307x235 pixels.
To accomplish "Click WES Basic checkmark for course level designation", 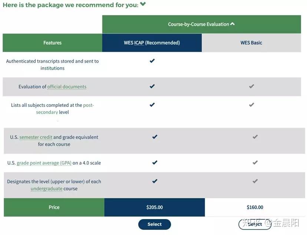I will [255, 181].
